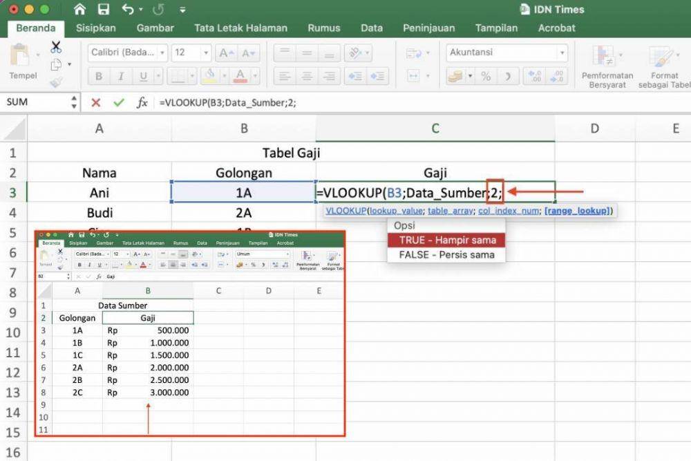Open Format sebagai Tabel gallery
This screenshot has height=461, width=691.
coord(664,66)
